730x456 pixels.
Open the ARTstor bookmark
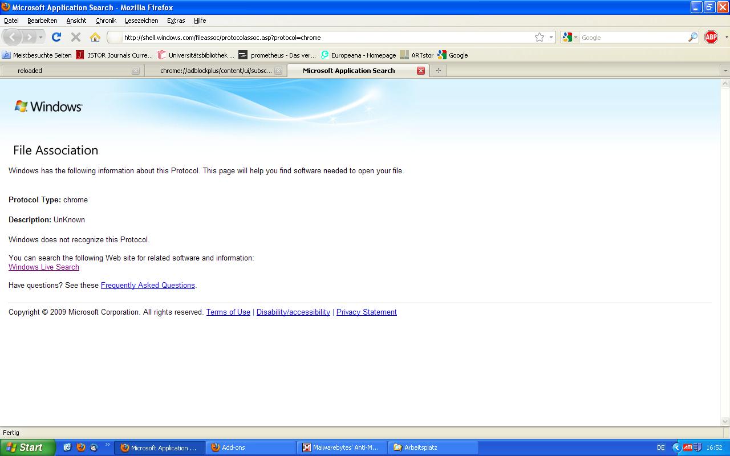coord(417,55)
